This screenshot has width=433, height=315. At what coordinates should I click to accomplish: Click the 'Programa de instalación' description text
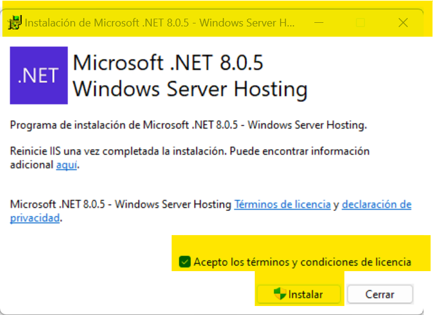coord(188,126)
